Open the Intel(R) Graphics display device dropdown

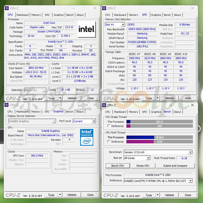click(x=54, y=121)
